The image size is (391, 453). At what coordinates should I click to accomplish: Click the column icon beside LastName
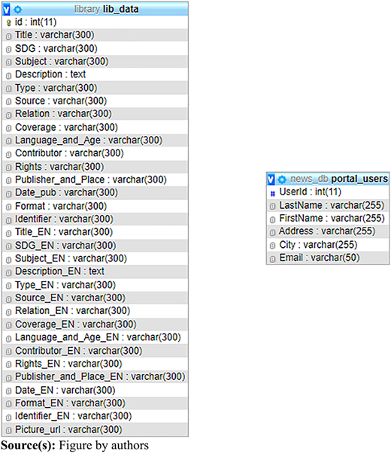272,207
